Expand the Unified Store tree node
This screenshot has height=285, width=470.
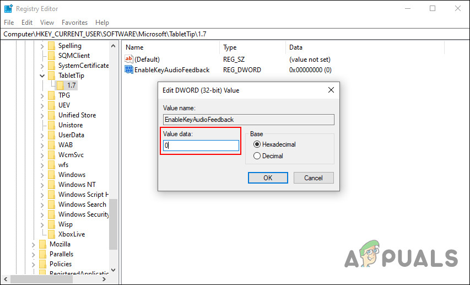pos(42,116)
